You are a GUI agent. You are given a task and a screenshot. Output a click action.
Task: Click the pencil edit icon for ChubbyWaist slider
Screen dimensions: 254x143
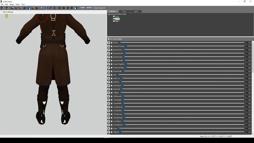[x=109, y=118]
